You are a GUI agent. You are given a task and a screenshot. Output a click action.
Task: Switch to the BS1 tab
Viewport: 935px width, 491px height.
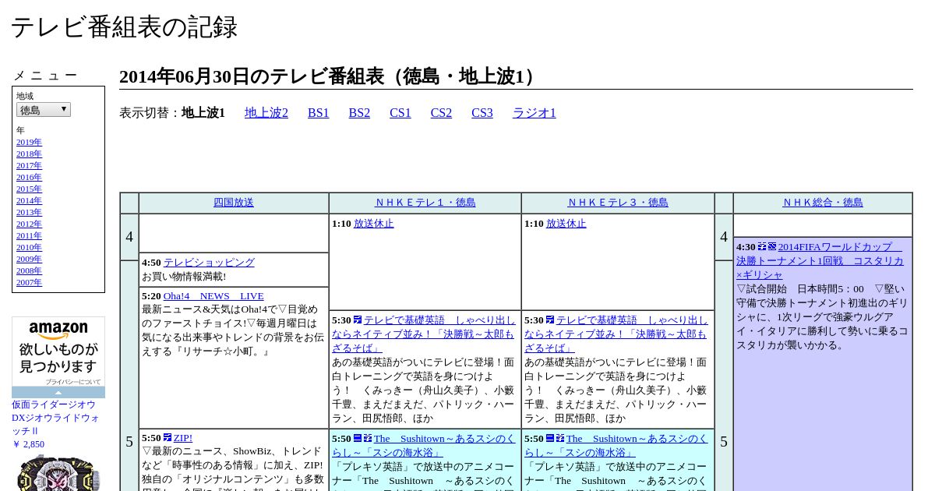[x=319, y=113]
